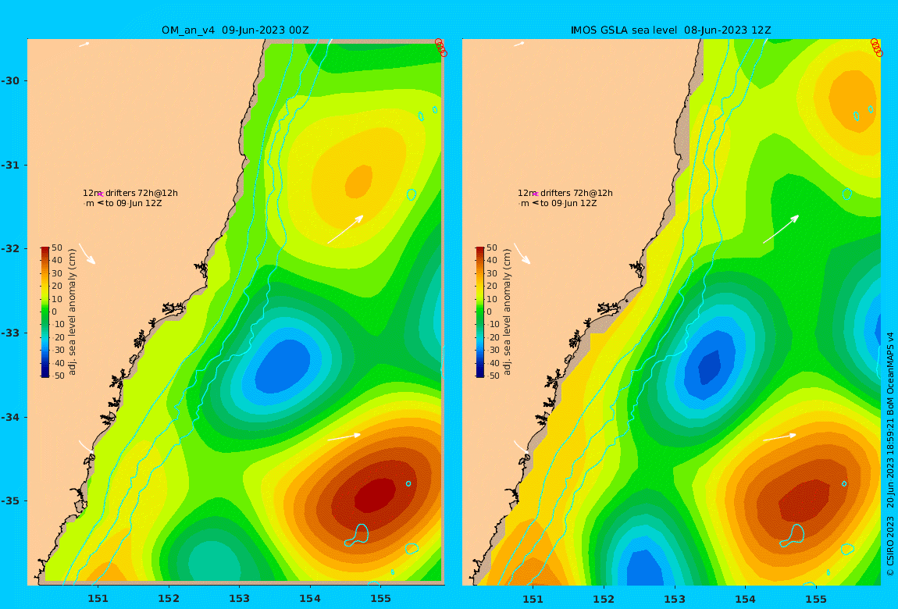Click '12m drifters 72h@12h' legend in left map
Screen dimensions: 898x609
[130, 193]
